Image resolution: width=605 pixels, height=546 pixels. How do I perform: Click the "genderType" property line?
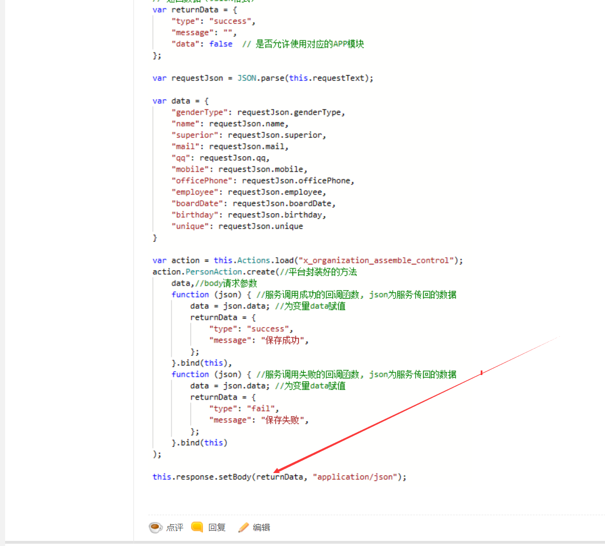258,112
